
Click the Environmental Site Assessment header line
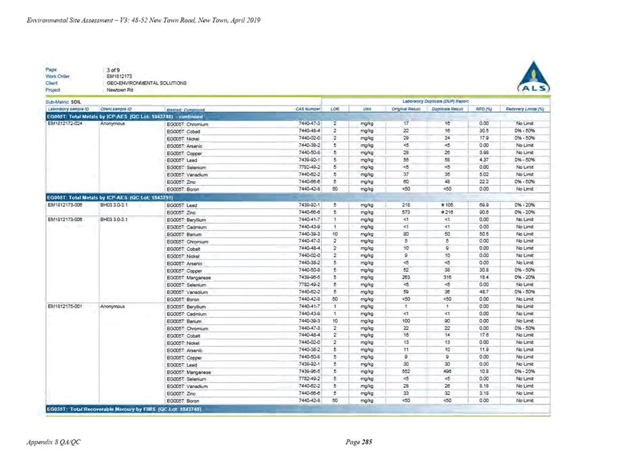click(143, 20)
